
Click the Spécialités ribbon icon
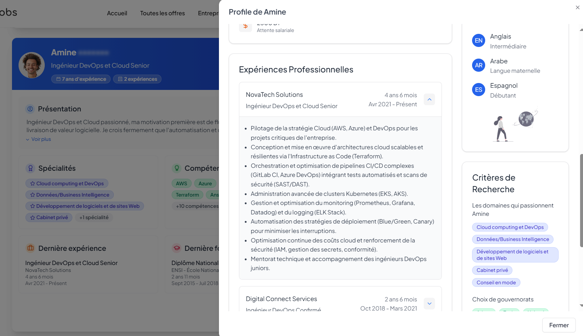31,168
